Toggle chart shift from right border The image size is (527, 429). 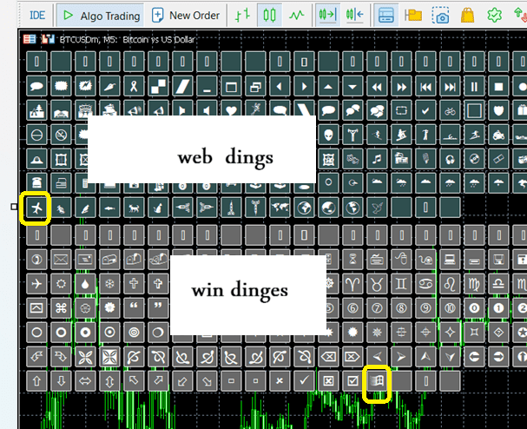354,15
